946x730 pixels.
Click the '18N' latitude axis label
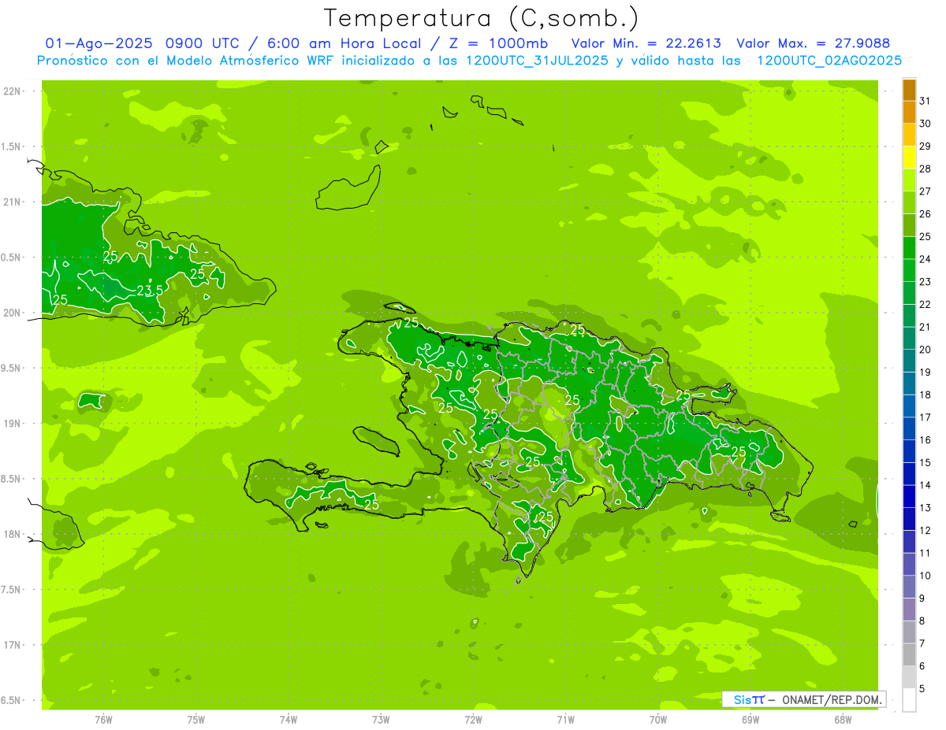(13, 535)
